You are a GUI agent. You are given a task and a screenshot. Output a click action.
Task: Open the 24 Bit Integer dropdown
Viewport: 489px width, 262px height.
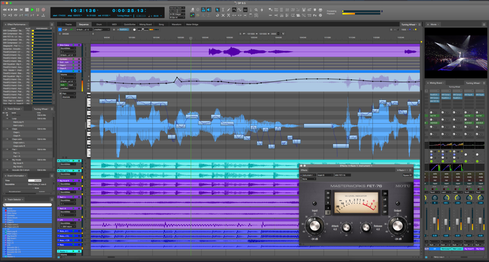pyautogui.click(x=177, y=14)
